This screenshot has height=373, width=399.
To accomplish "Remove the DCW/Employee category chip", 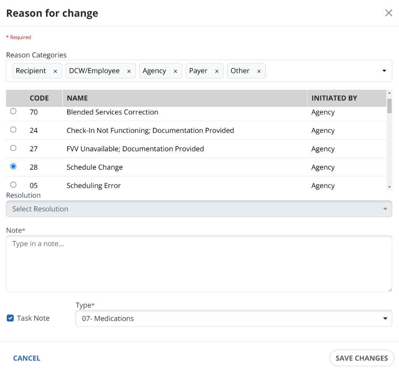I will click(129, 71).
